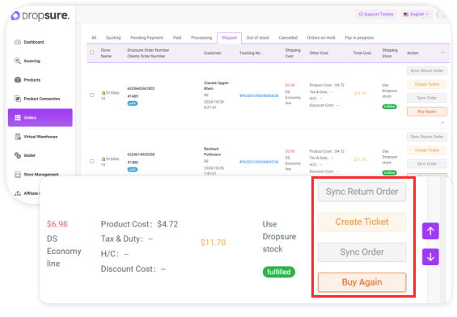Switch to the Orders on Hold tab
The width and height of the screenshot is (457, 317).
click(321, 37)
